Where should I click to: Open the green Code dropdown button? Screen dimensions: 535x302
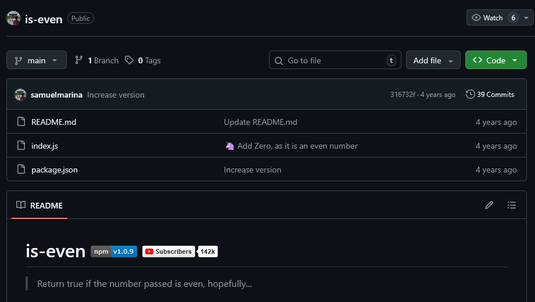[495, 60]
